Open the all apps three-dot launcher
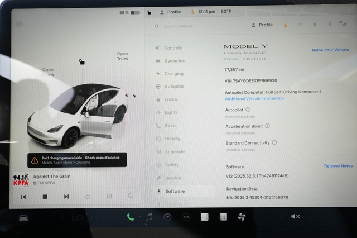The height and width of the screenshot is (238, 357). (186, 217)
